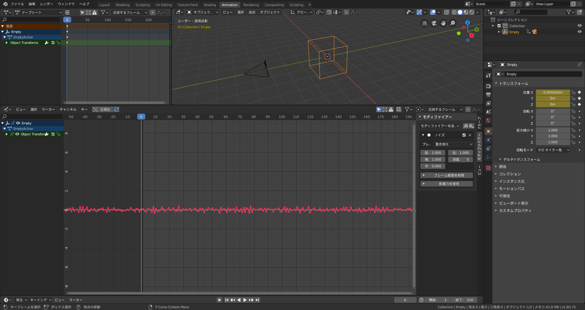Image resolution: width=585 pixels, height=310 pixels.
Task: Click the play animation button
Action: pos(245,300)
